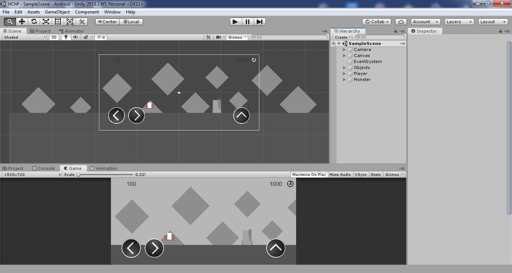Open Game panel options menu
This screenshot has width=512, height=273.
(402, 168)
